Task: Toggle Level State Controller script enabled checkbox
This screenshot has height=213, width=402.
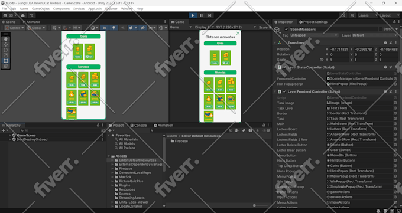Action: 284,67
